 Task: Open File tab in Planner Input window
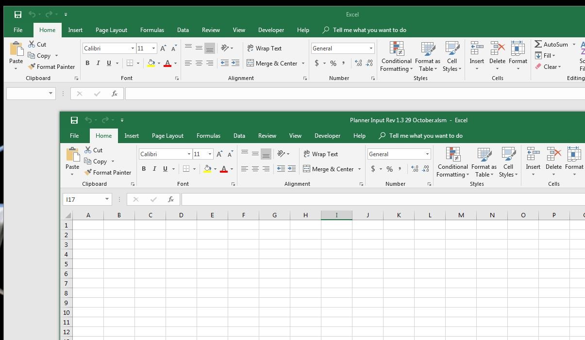74,136
